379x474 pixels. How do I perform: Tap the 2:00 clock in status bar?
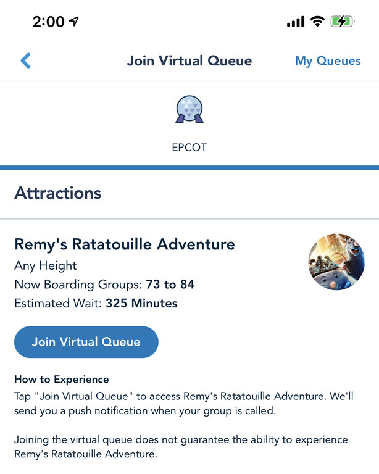48,22
